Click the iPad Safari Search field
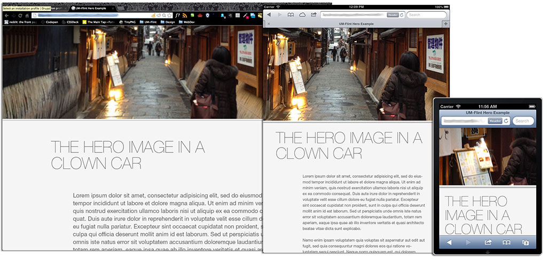Viewport: 547px width, 260px height. pos(426,15)
